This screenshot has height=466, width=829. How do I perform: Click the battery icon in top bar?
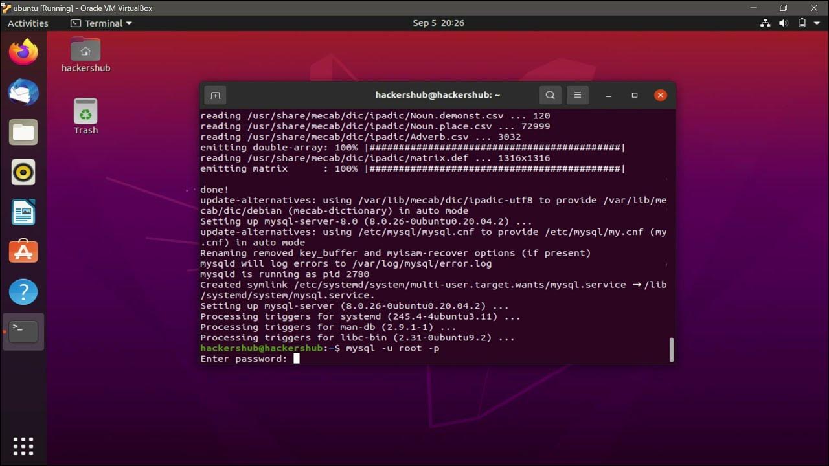(802, 23)
